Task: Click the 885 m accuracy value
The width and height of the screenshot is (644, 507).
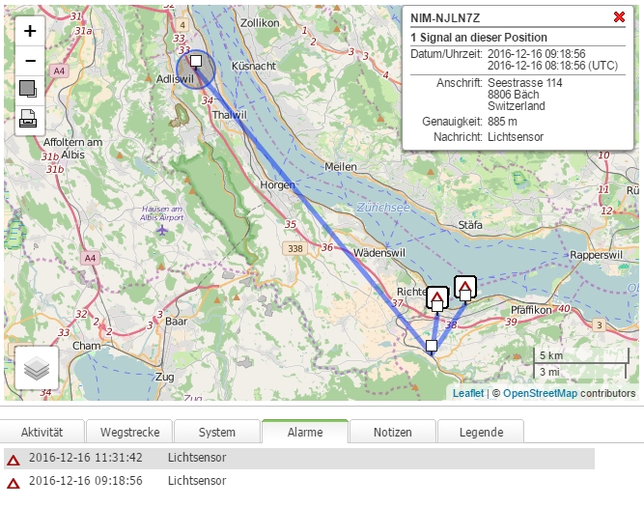Action: pos(502,122)
